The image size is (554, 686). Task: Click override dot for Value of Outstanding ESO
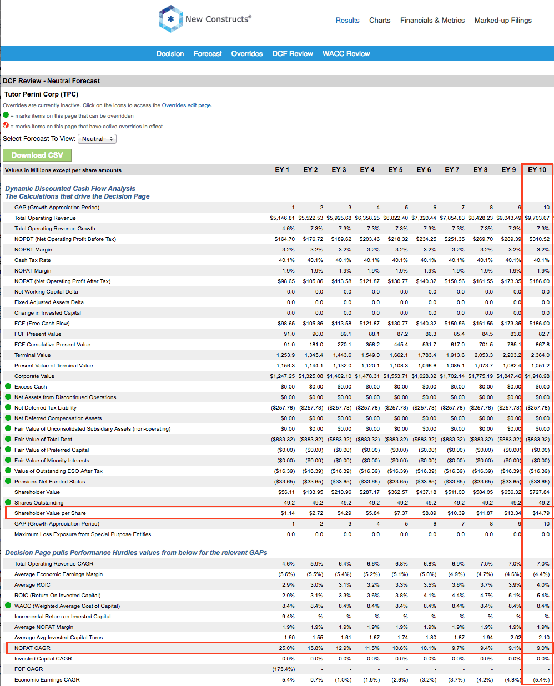click(8, 471)
